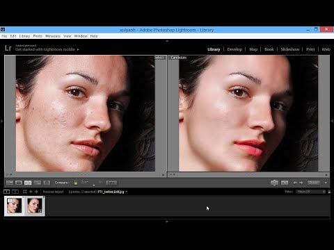This screenshot has height=250, width=334.
Task: Open the Metadata menu
Action: coord(53,36)
